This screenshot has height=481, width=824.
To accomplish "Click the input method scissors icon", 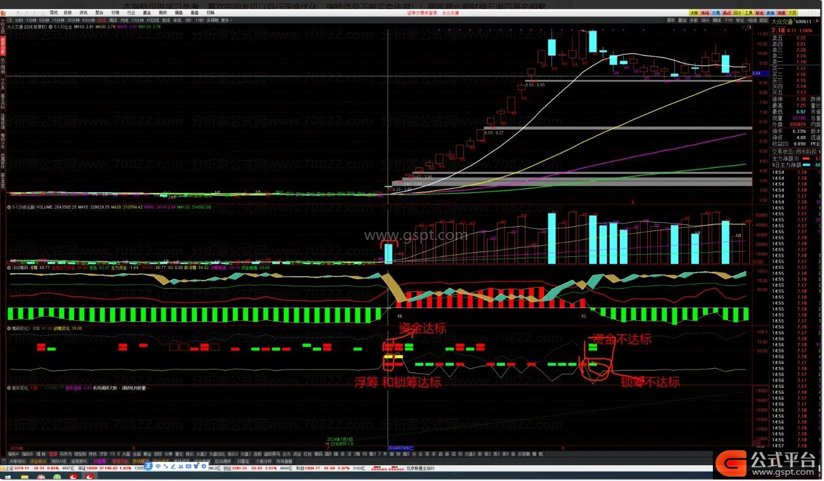I will point(180,466).
